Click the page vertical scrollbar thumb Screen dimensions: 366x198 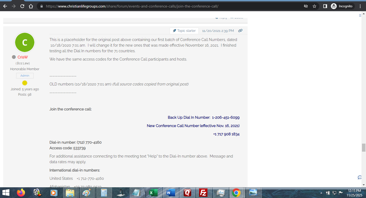[x=364, y=148]
